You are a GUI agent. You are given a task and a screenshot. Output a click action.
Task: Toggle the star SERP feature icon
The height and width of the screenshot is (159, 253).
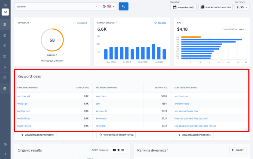119,150
